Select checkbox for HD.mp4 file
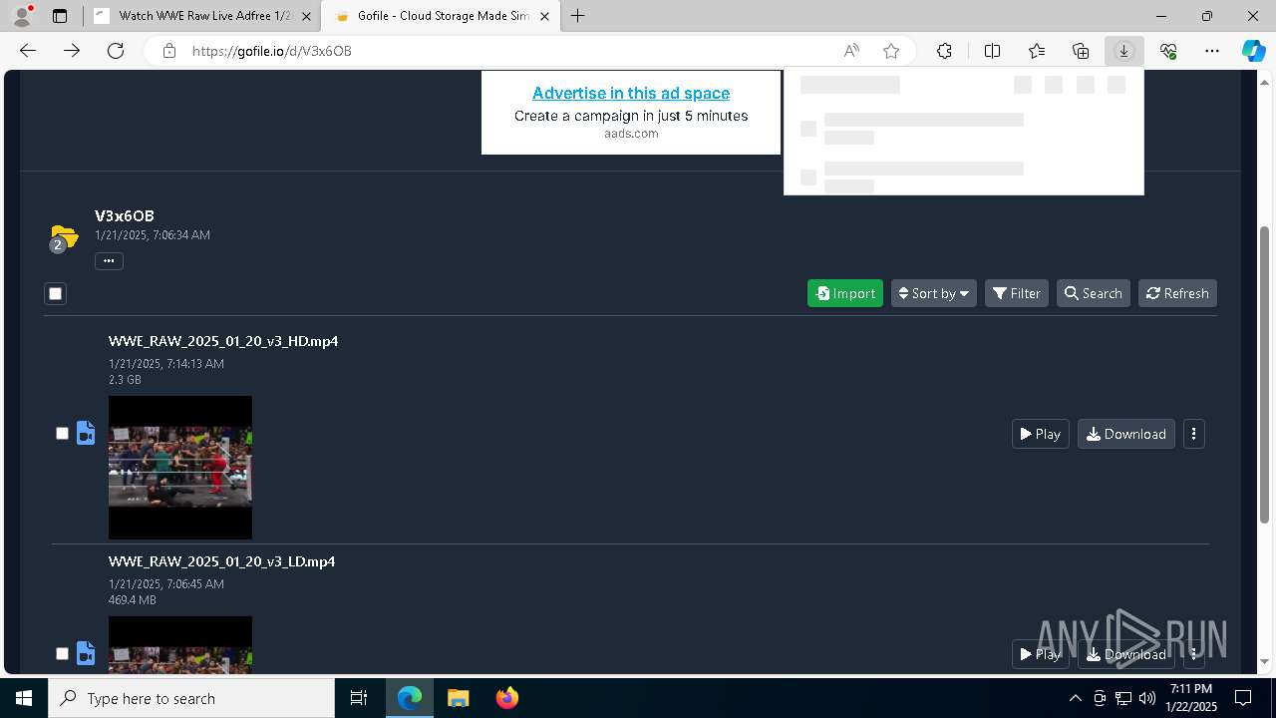Screen dimensions: 1276x718 click(x=62, y=433)
